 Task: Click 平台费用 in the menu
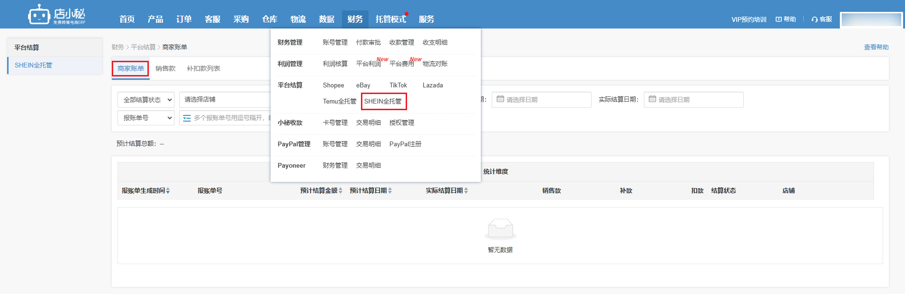click(402, 64)
